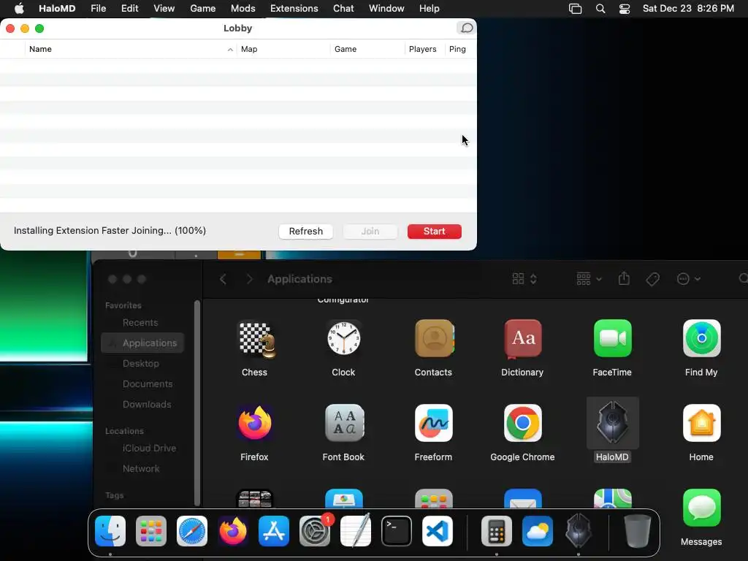Launch Firefox from the Dock
The height and width of the screenshot is (561, 748).
[233, 531]
